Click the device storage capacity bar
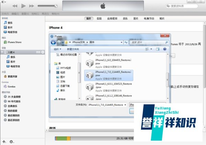This screenshot has width=206, height=145. click(x=94, y=138)
